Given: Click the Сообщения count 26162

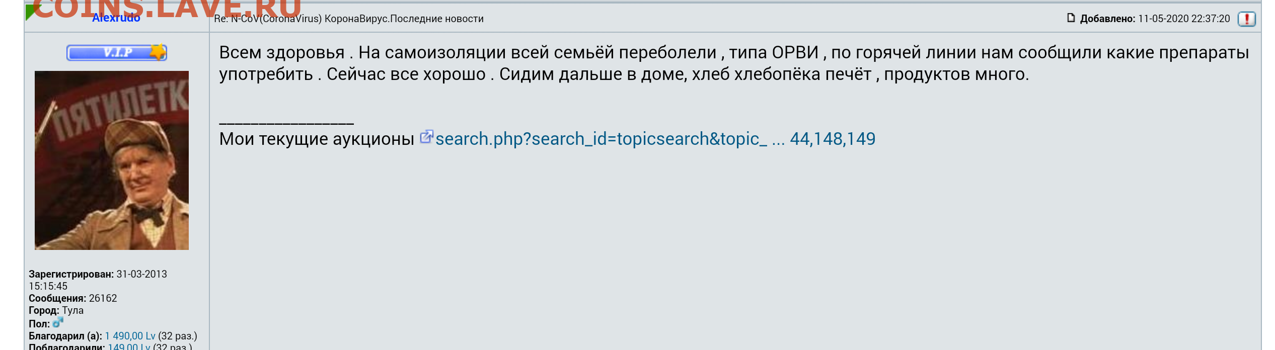Looking at the screenshot, I should click(x=103, y=298).
